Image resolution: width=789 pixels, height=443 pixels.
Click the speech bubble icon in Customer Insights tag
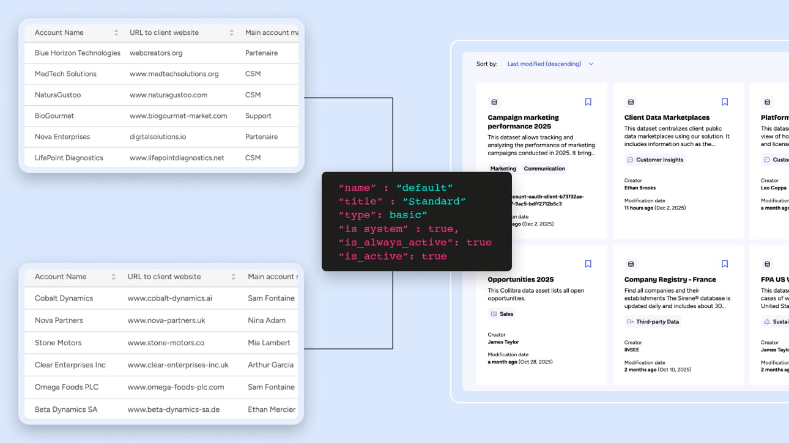point(630,159)
